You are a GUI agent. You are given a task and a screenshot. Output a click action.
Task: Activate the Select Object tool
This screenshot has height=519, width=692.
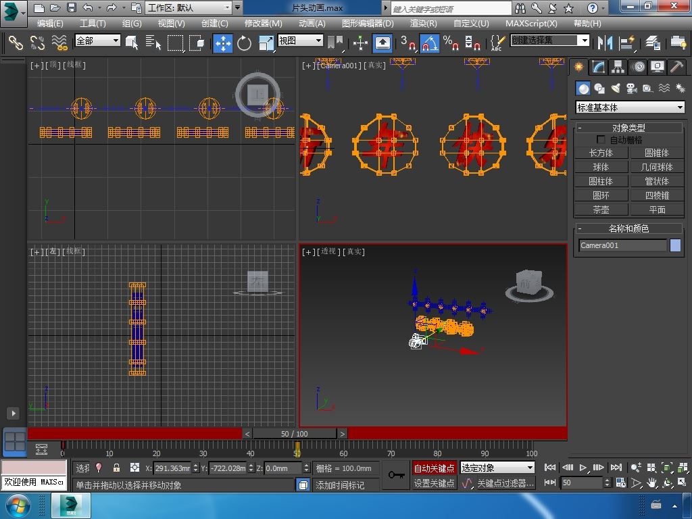tap(132, 43)
